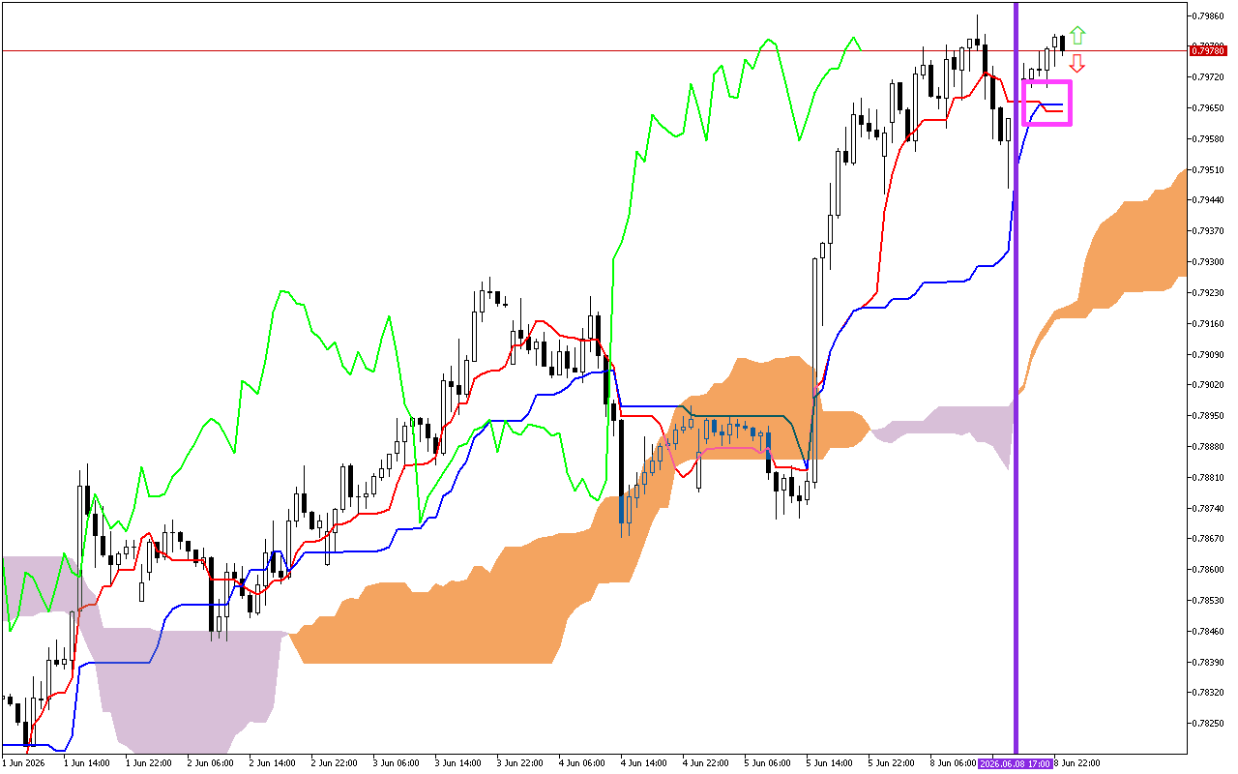This screenshot has width=1238, height=774.
Task: Click price level 0.79160 on axis
Action: click(x=1208, y=324)
